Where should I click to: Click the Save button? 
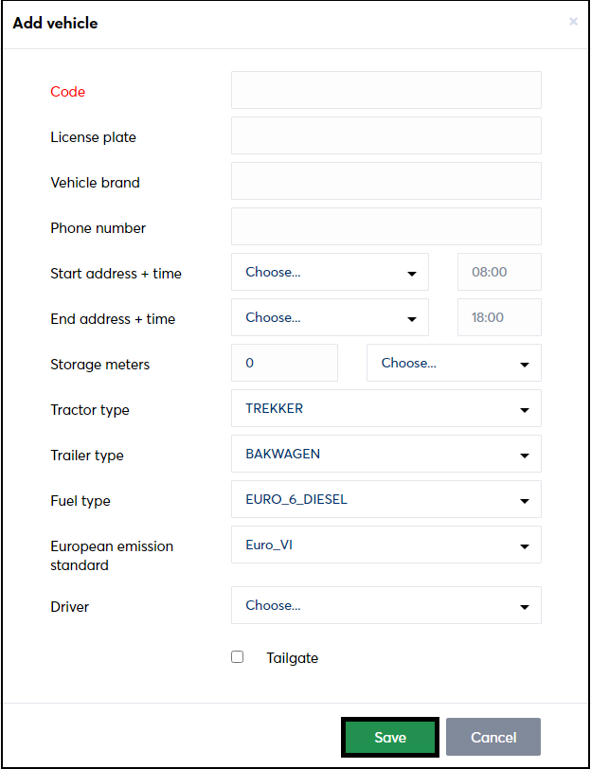[x=390, y=737]
